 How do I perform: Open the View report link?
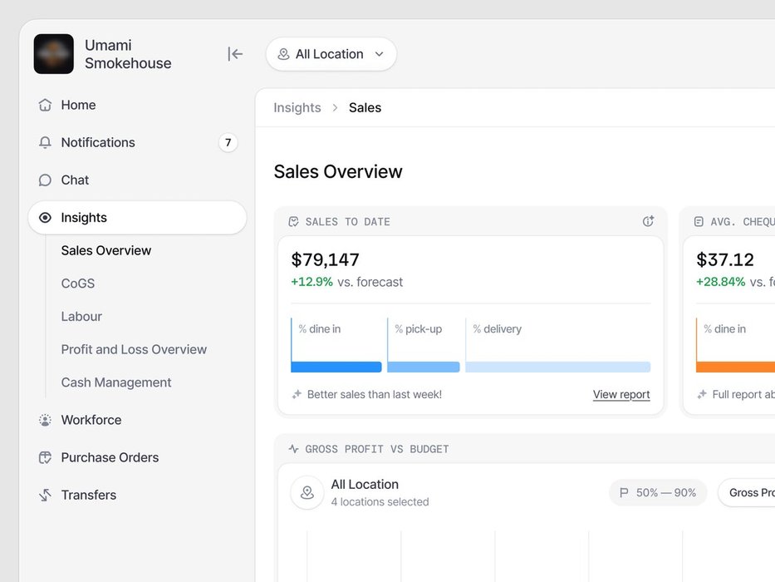coord(621,394)
